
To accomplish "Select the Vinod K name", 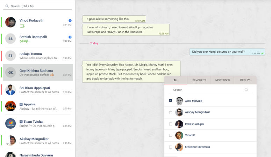I will pos(190,135).
